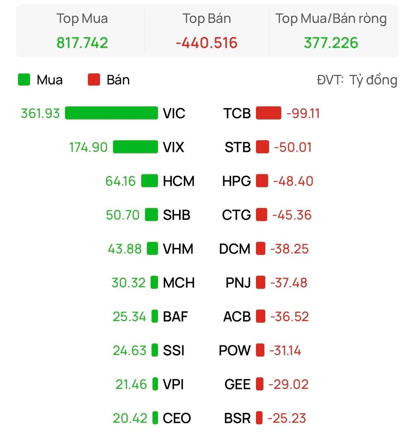Open the HCM stock ticker
Image resolution: width=414 pixels, height=435 pixels.
click(x=178, y=181)
